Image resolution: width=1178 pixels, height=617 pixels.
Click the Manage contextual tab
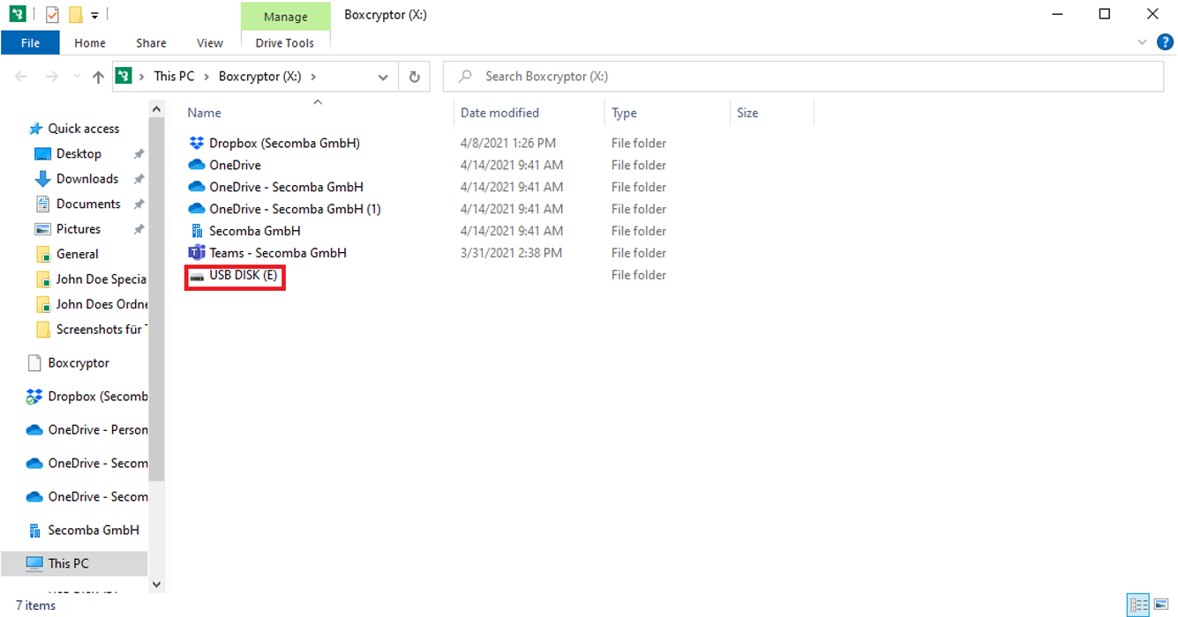(x=285, y=17)
